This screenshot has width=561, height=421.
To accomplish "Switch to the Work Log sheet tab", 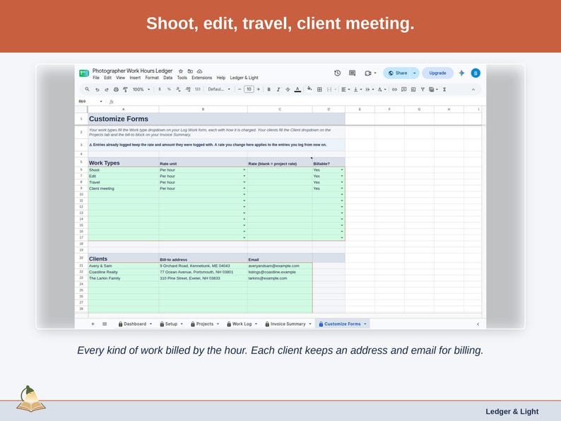I will [242, 324].
